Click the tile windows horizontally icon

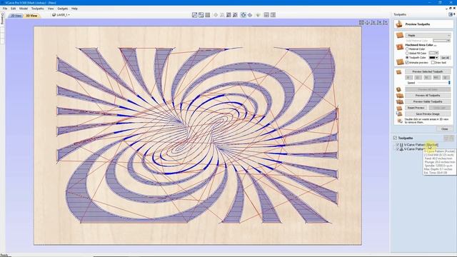click(x=266, y=15)
